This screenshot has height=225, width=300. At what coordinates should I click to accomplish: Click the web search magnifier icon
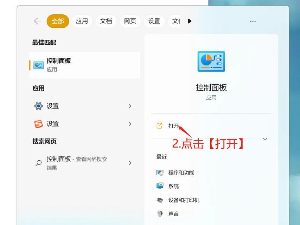click(38, 163)
